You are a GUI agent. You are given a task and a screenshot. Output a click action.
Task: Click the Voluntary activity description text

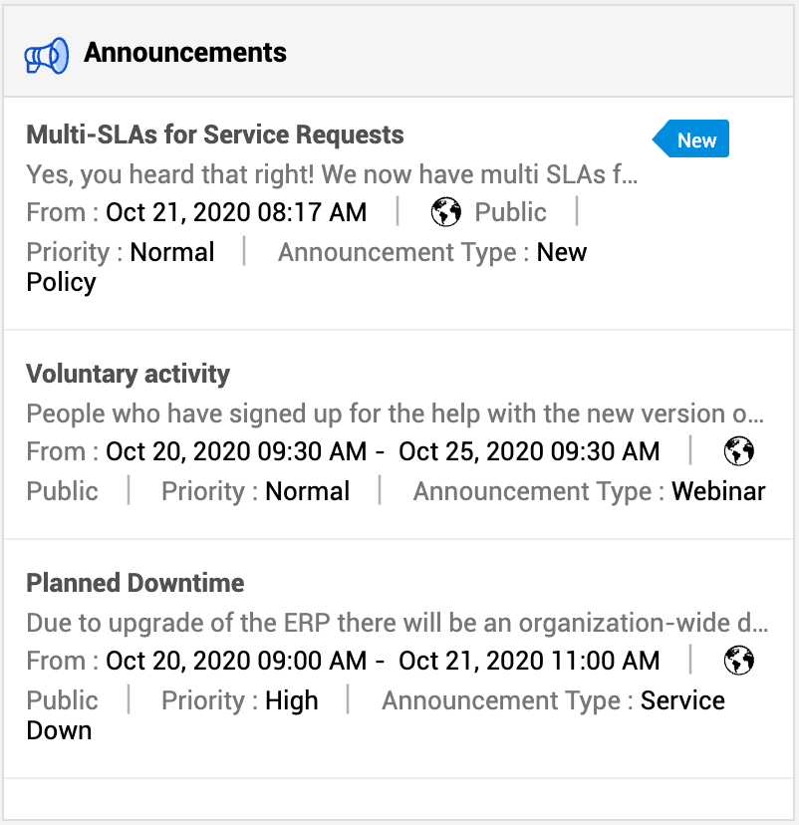pos(395,413)
